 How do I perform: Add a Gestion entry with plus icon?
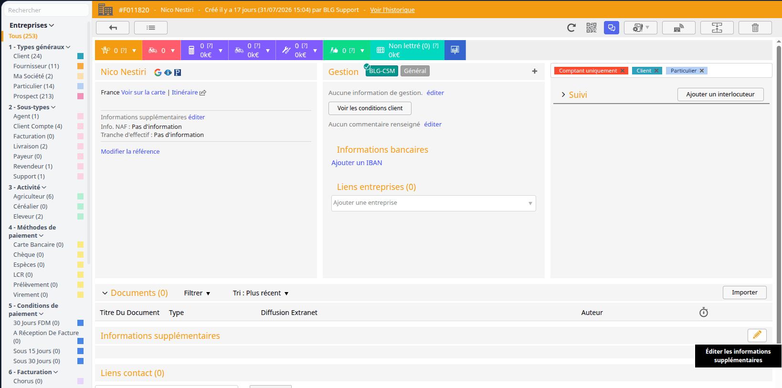tap(535, 71)
